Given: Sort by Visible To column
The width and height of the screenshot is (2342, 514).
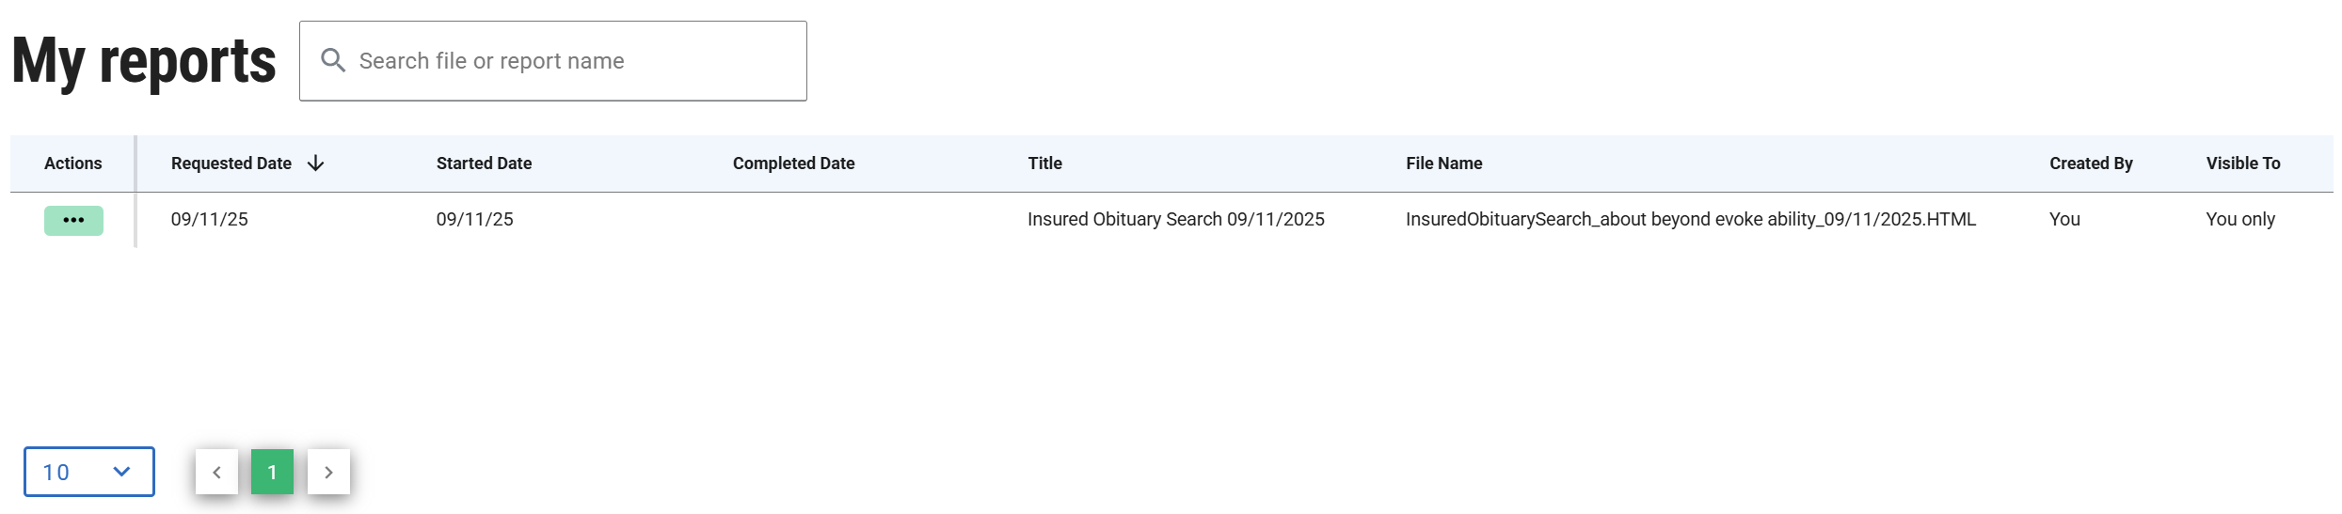Looking at the screenshot, I should (2242, 164).
